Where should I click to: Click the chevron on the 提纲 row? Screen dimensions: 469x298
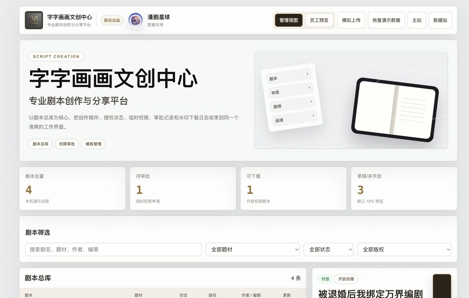(311, 102)
